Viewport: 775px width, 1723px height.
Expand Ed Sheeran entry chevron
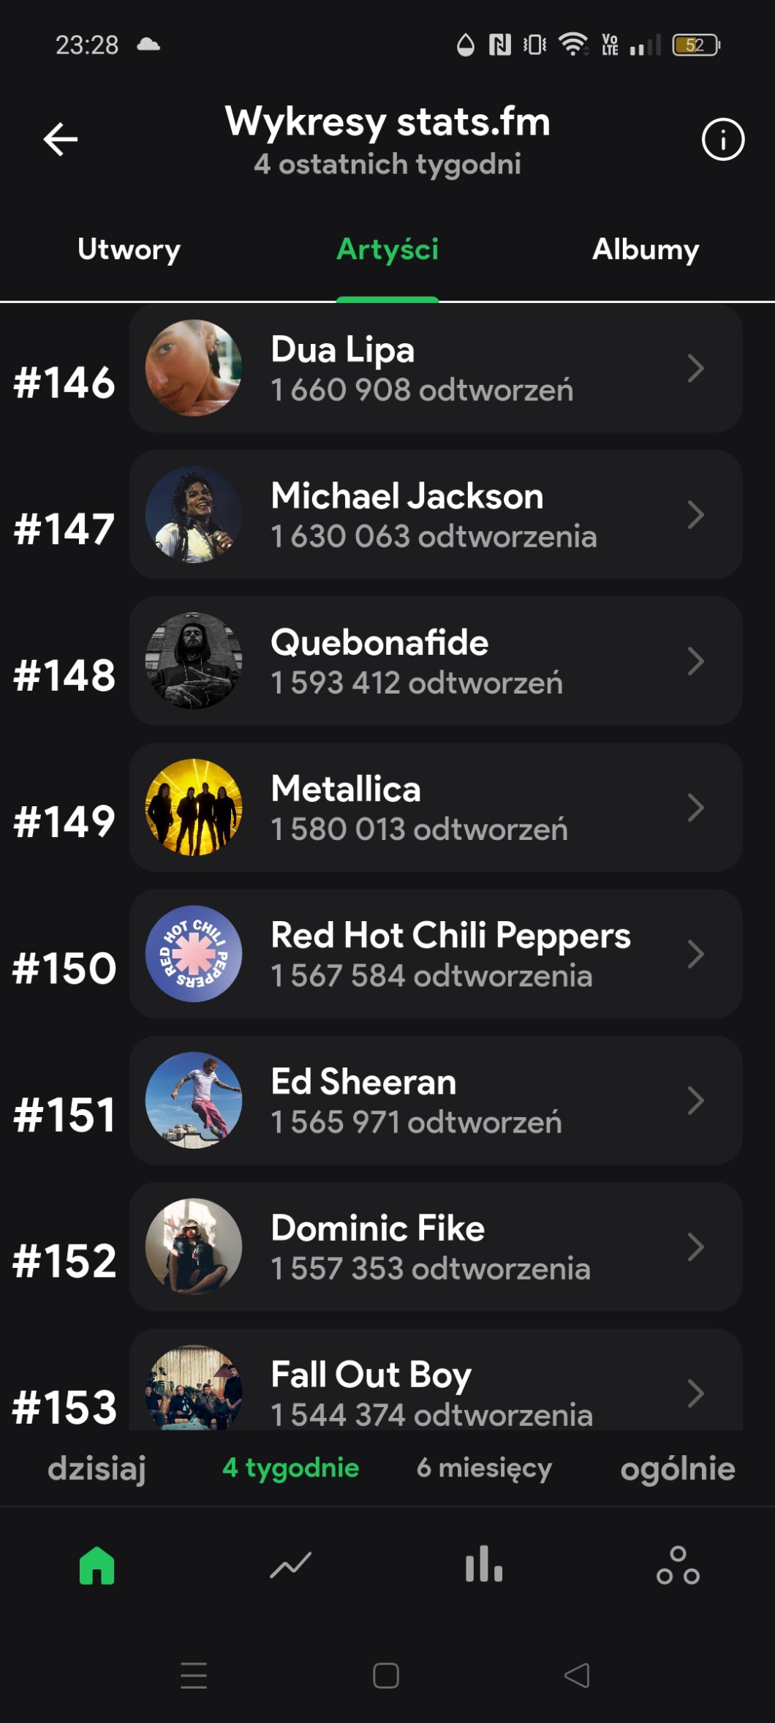(x=695, y=1100)
